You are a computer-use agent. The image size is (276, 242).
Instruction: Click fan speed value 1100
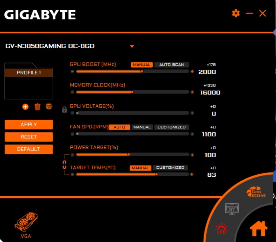click(209, 134)
